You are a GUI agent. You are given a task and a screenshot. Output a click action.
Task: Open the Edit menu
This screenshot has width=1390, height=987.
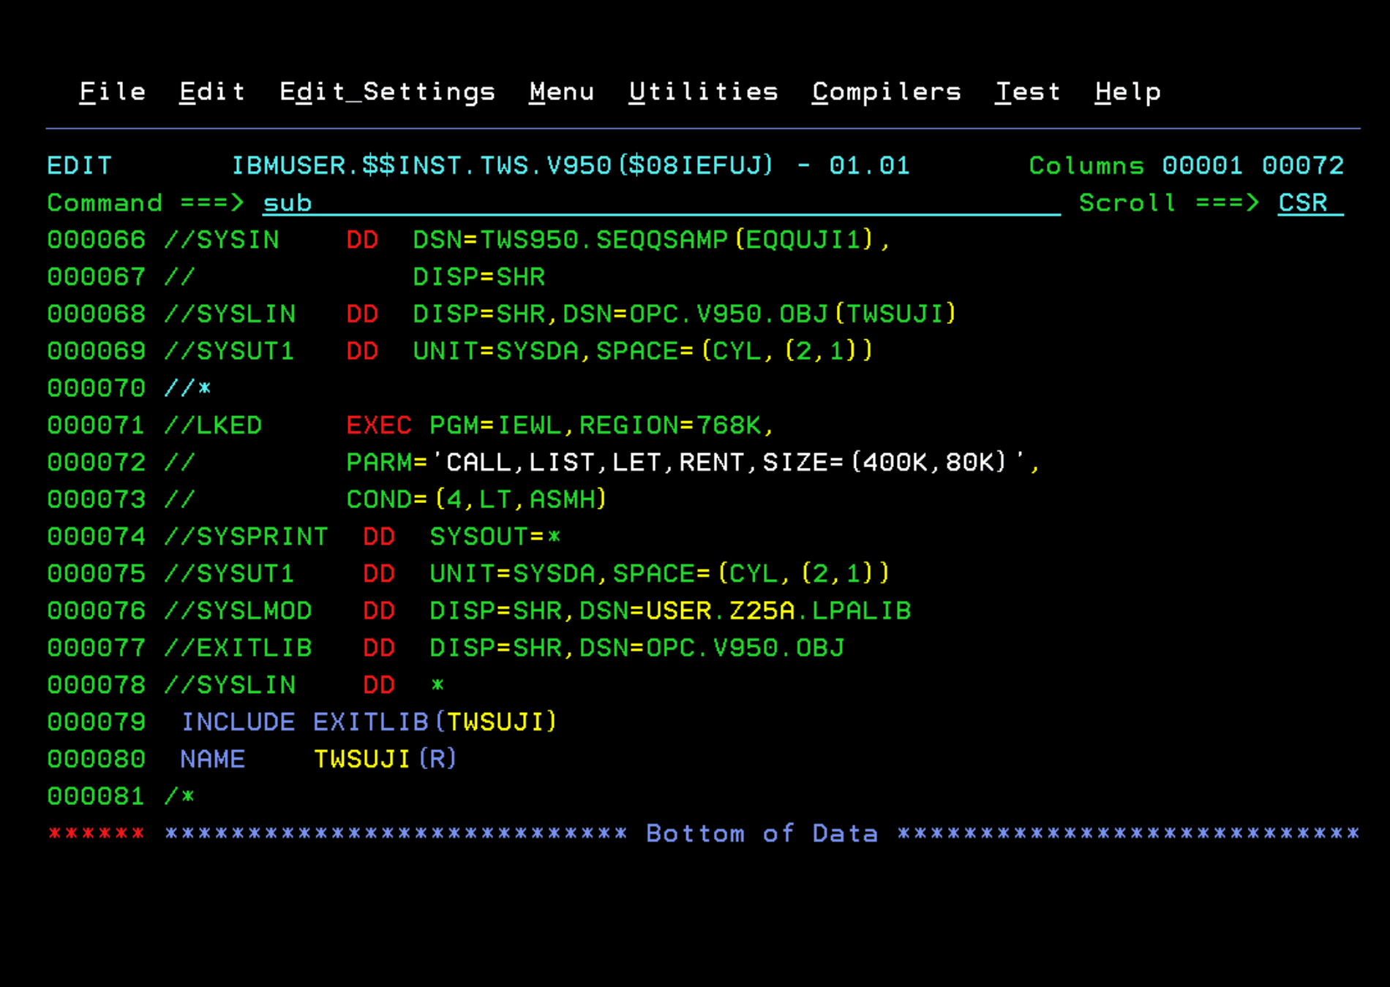[212, 92]
